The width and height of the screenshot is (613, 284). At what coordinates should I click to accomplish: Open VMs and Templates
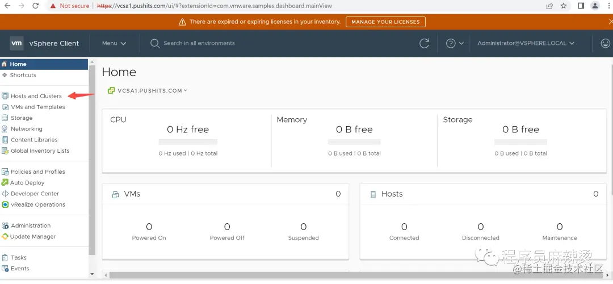38,107
